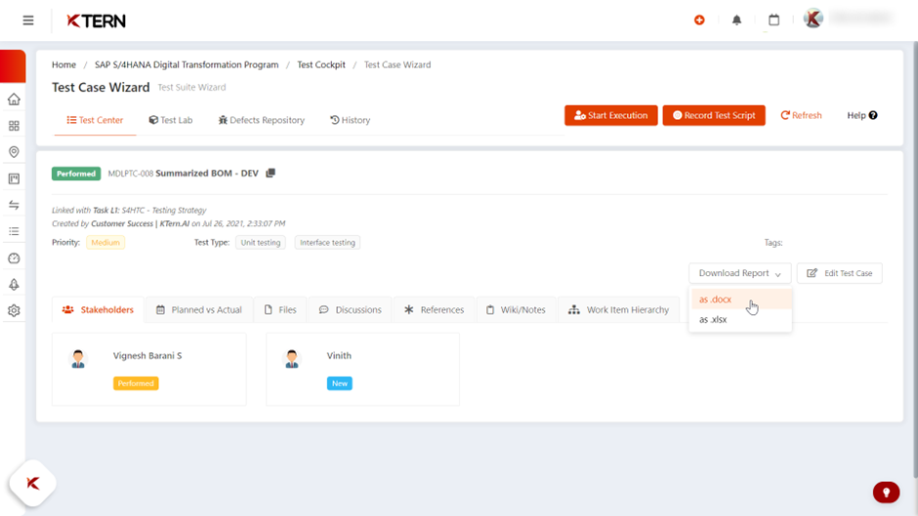Expand the Download Report dropdown
The height and width of the screenshot is (516, 918).
(x=740, y=273)
